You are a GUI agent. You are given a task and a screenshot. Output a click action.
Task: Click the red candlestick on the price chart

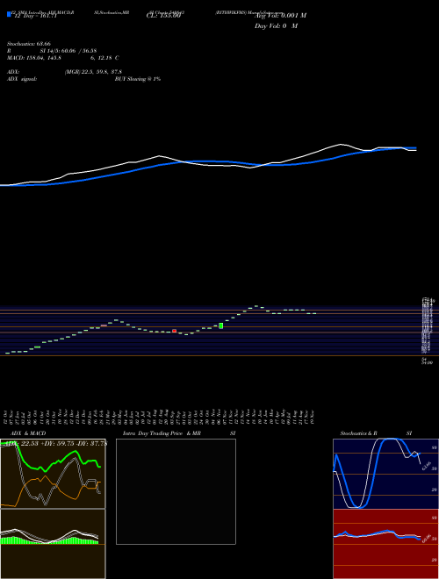[174, 331]
